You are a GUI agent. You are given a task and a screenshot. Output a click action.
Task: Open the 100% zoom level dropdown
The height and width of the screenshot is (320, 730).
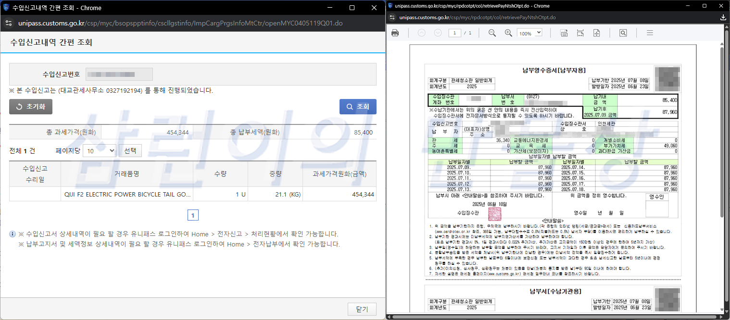click(529, 33)
